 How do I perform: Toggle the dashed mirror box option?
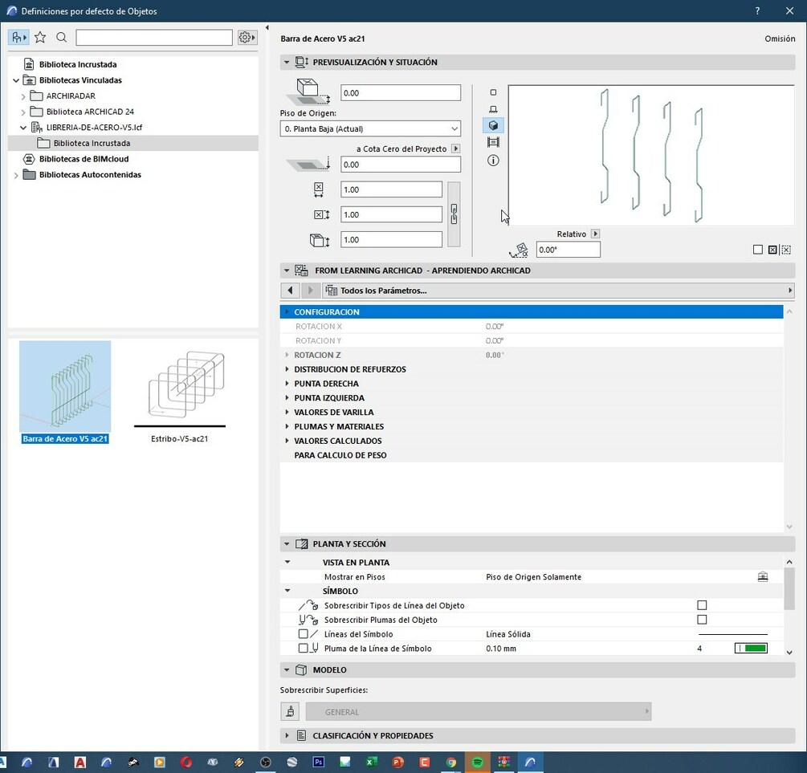785,250
